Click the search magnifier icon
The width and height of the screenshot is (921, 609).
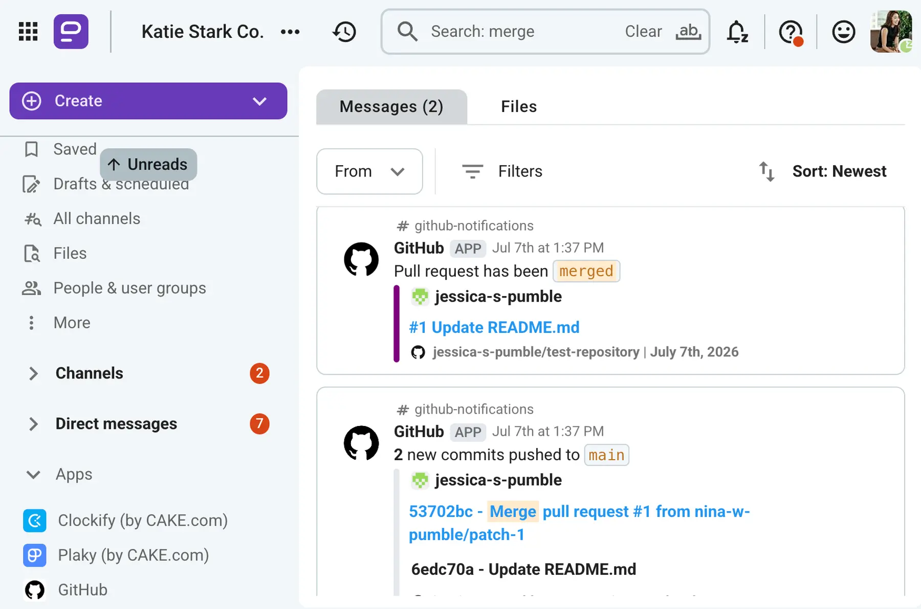click(x=407, y=32)
